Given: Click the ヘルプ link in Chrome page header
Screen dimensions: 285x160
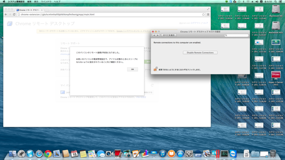Looking at the screenshot, I should click(205, 23).
